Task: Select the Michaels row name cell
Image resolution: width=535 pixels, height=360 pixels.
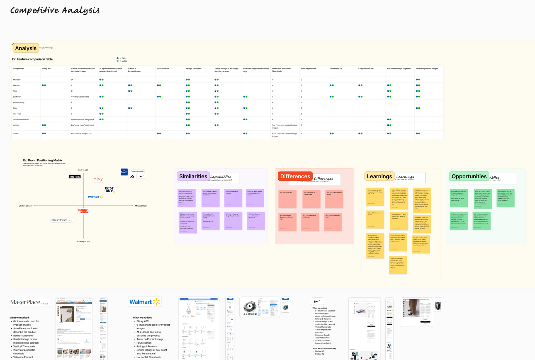Action: click(26, 80)
